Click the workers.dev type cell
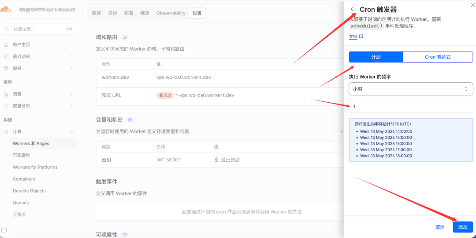476x238 pixels. coord(115,77)
